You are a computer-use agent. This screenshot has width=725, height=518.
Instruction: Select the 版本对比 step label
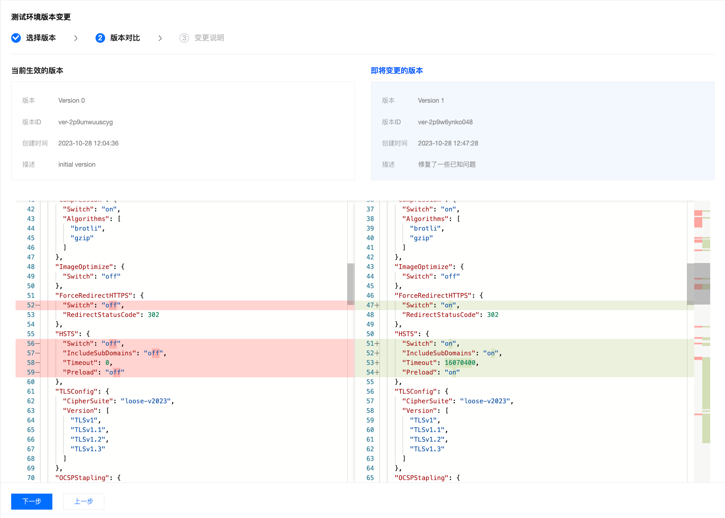pos(125,38)
